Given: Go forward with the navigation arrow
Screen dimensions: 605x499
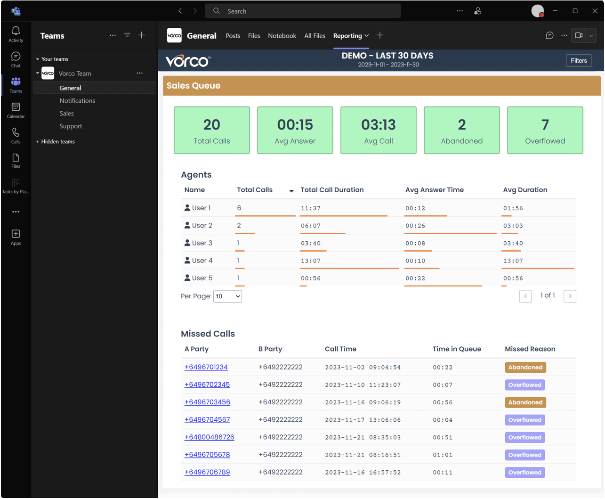Looking at the screenshot, I should [x=195, y=11].
